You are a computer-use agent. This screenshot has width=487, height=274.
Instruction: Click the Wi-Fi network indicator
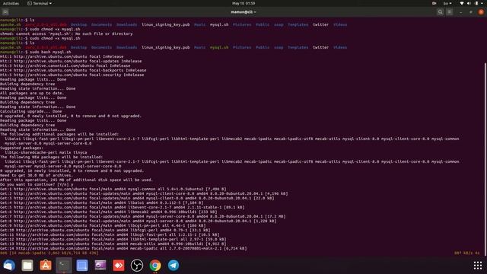(462, 3)
